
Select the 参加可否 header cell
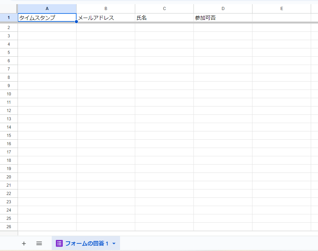pos(223,18)
